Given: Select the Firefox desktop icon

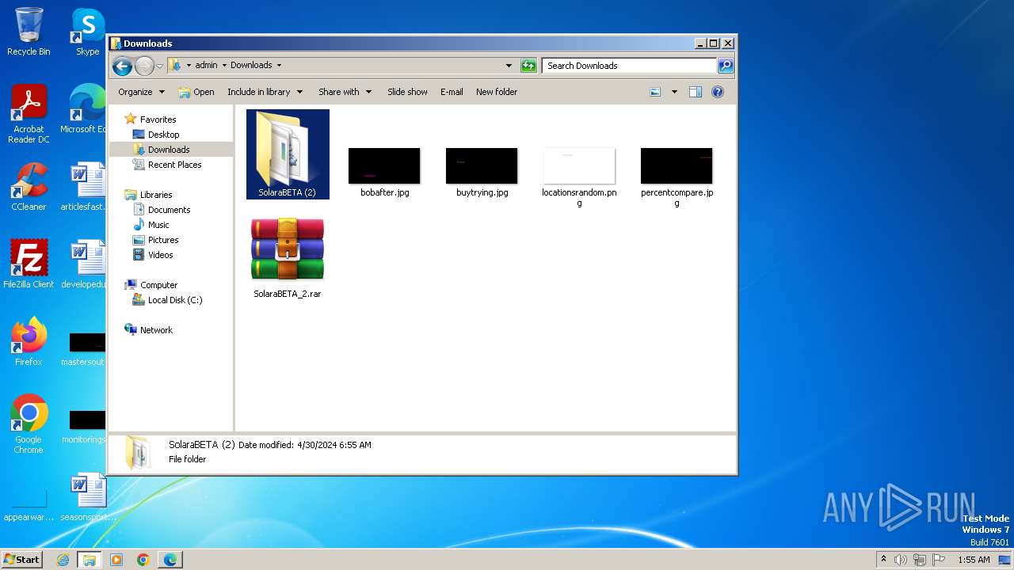Looking at the screenshot, I should coord(29,342).
